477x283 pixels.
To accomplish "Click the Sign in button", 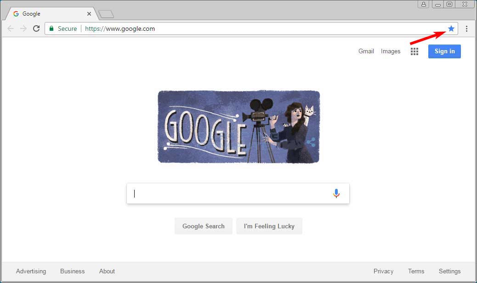I will [444, 51].
